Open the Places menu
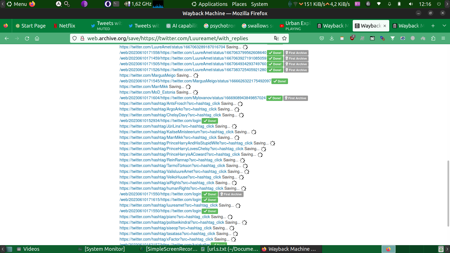 tap(239, 4)
